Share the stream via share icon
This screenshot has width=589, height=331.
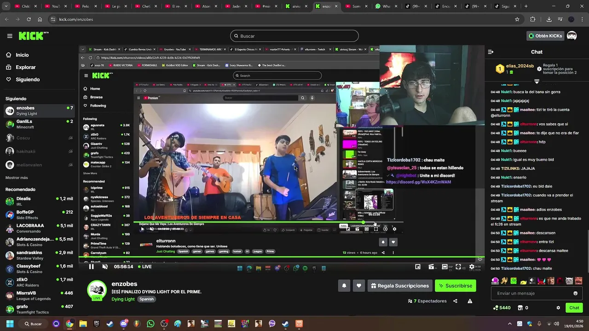click(x=455, y=301)
